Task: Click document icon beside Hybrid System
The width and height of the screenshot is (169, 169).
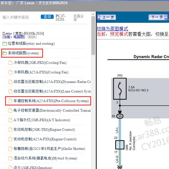Action: pos(10,158)
